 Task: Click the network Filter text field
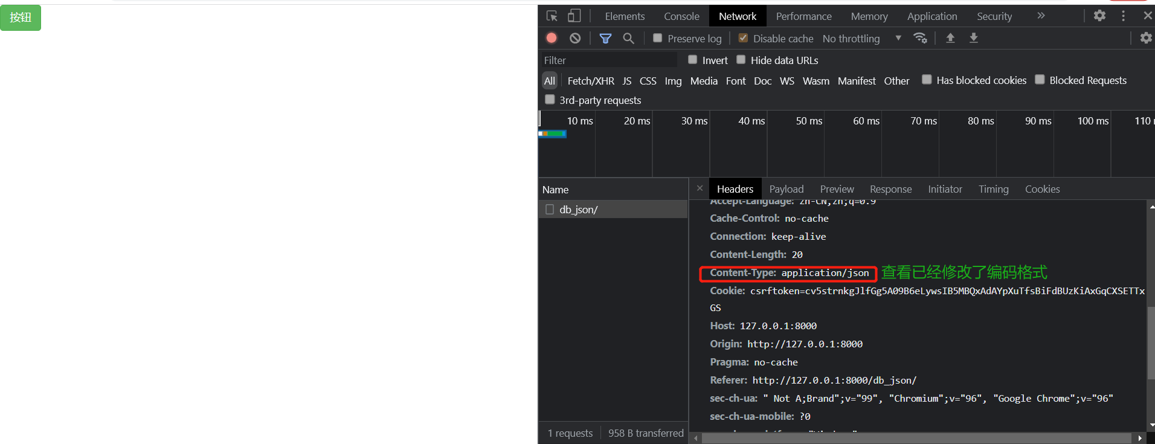[609, 60]
